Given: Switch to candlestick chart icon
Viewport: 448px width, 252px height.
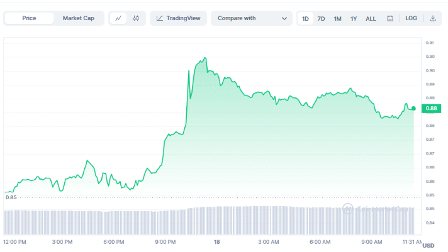Looking at the screenshot, I should click(136, 18).
